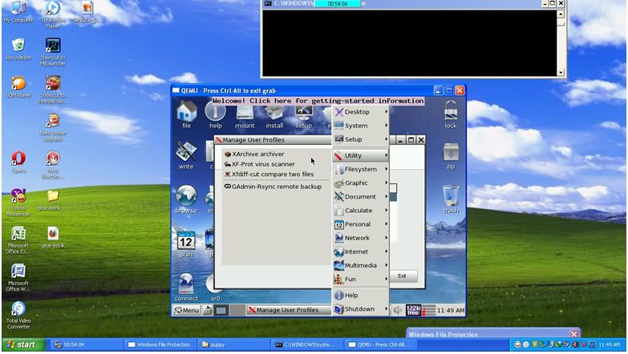Expand the Calculate submenu
Image resolution: width=628 pixels, height=354 pixels.
tap(361, 211)
